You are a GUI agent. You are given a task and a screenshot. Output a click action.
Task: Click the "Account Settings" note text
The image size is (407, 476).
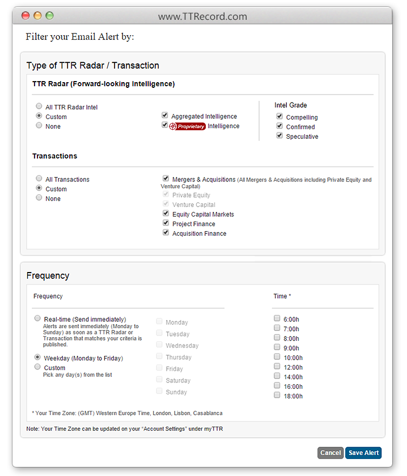(x=125, y=429)
